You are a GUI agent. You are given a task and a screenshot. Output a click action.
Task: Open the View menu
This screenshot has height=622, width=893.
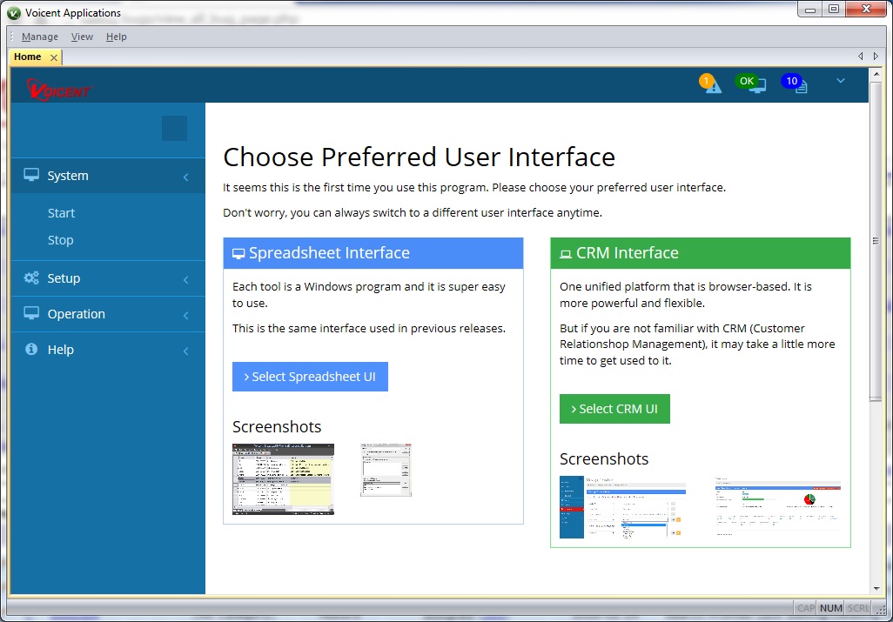coord(82,37)
